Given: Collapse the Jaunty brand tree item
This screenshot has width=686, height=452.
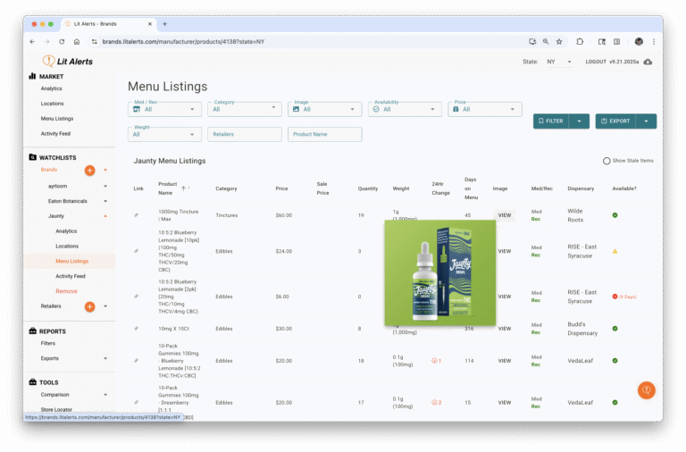Looking at the screenshot, I should click(105, 216).
